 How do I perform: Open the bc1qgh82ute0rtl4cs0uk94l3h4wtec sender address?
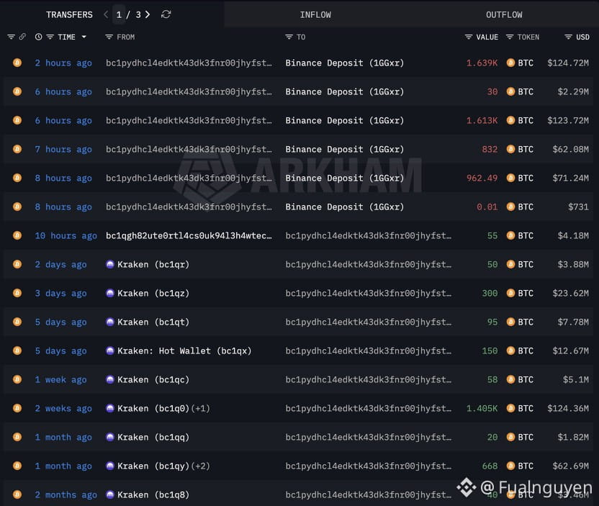pos(189,235)
